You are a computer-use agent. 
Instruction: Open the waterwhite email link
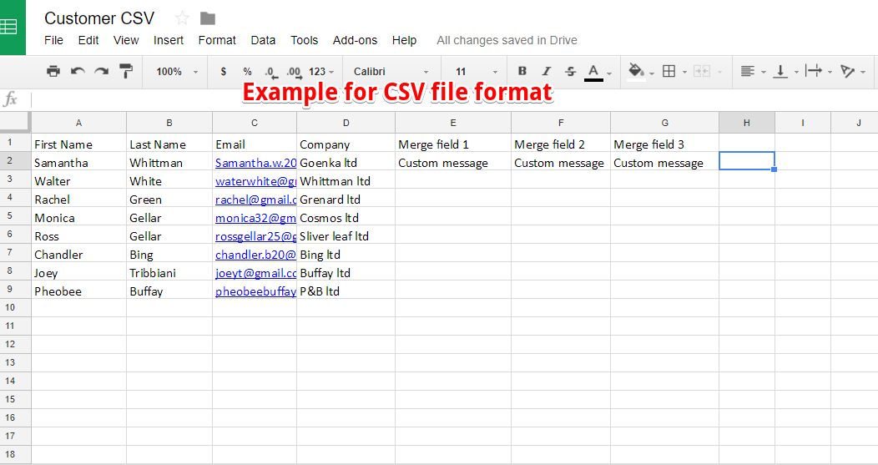256,181
